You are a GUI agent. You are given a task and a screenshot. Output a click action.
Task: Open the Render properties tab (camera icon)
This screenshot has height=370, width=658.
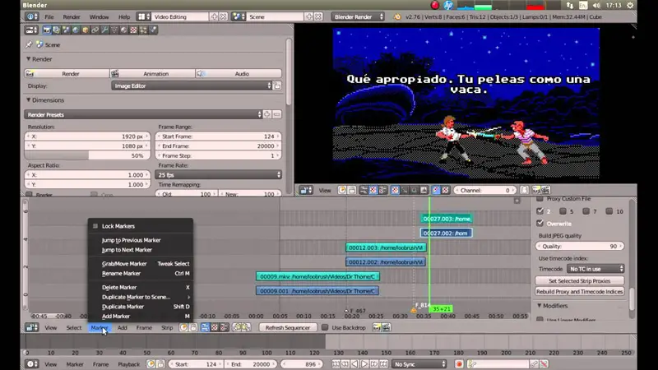coord(47,30)
